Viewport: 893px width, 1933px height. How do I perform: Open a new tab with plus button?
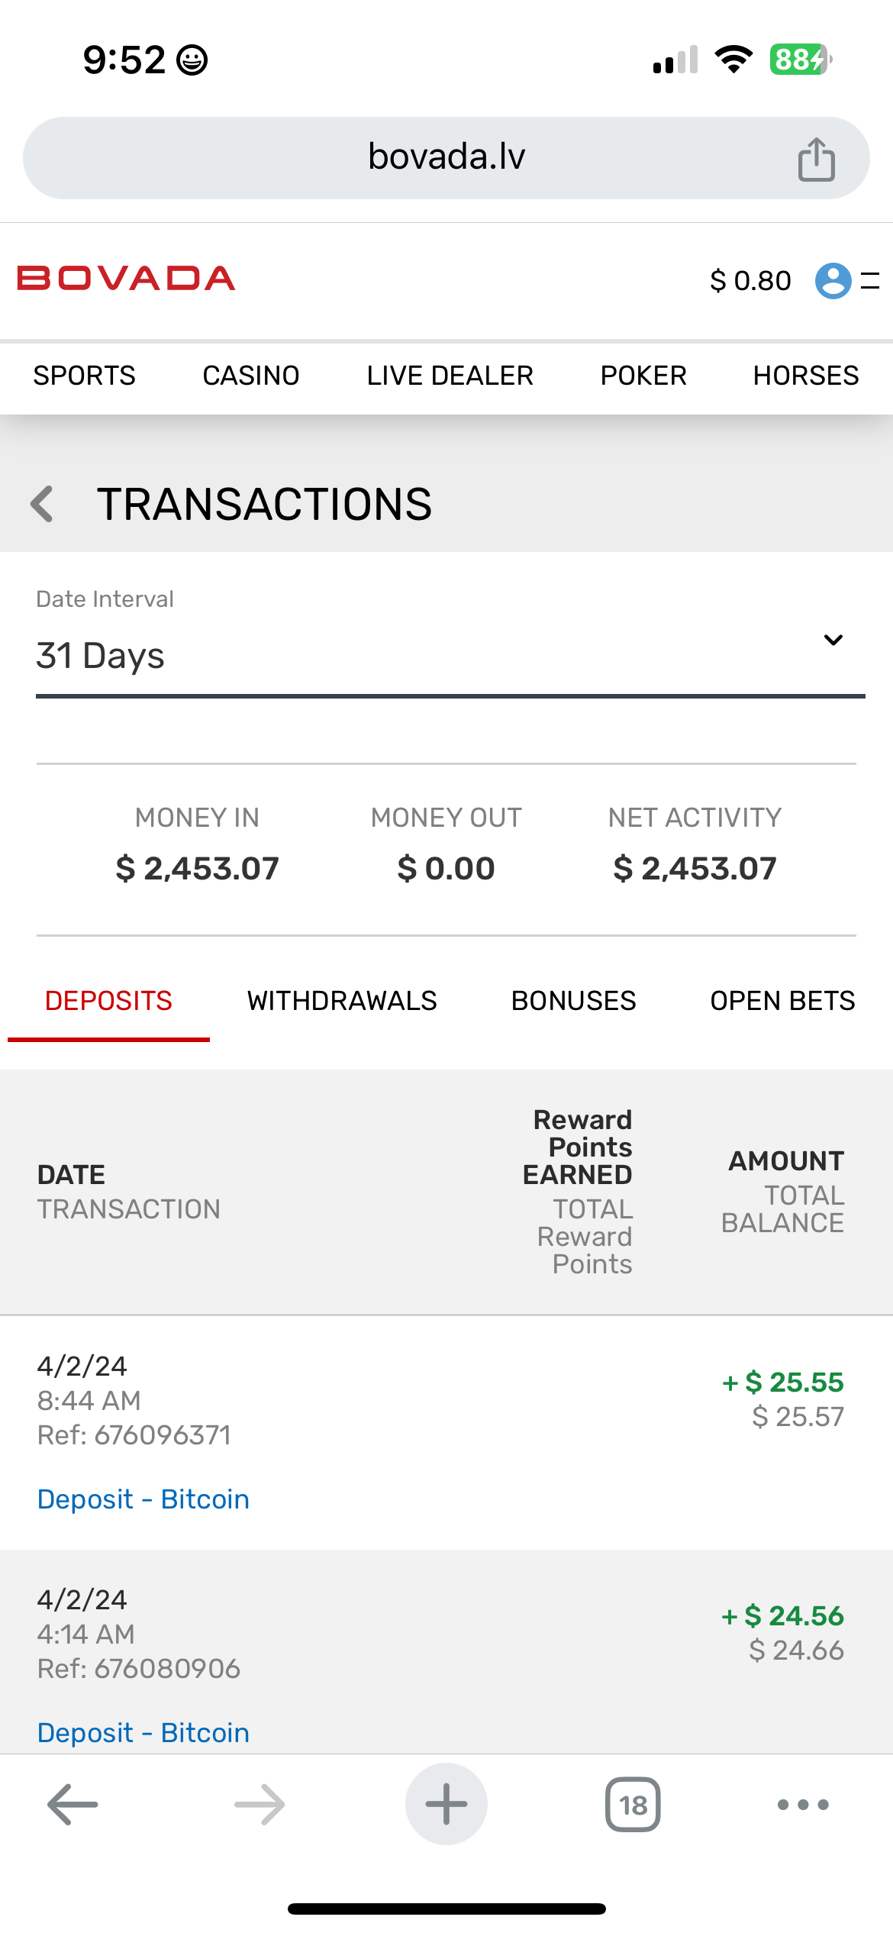click(x=446, y=1805)
